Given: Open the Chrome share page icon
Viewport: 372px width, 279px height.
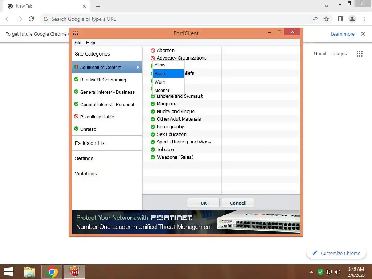Looking at the screenshot, I should 315,19.
